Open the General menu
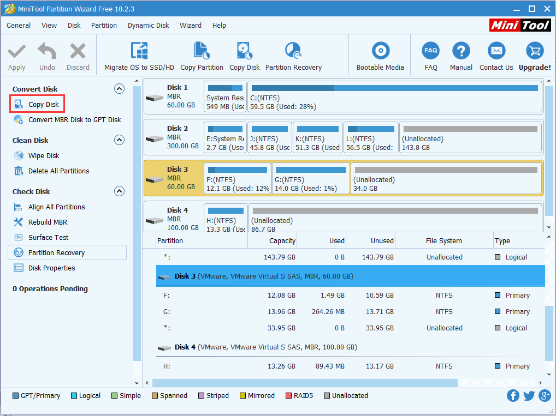 pos(19,26)
